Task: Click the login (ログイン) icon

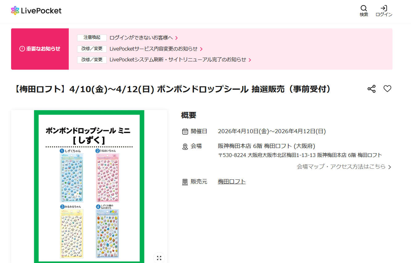Action: click(384, 9)
